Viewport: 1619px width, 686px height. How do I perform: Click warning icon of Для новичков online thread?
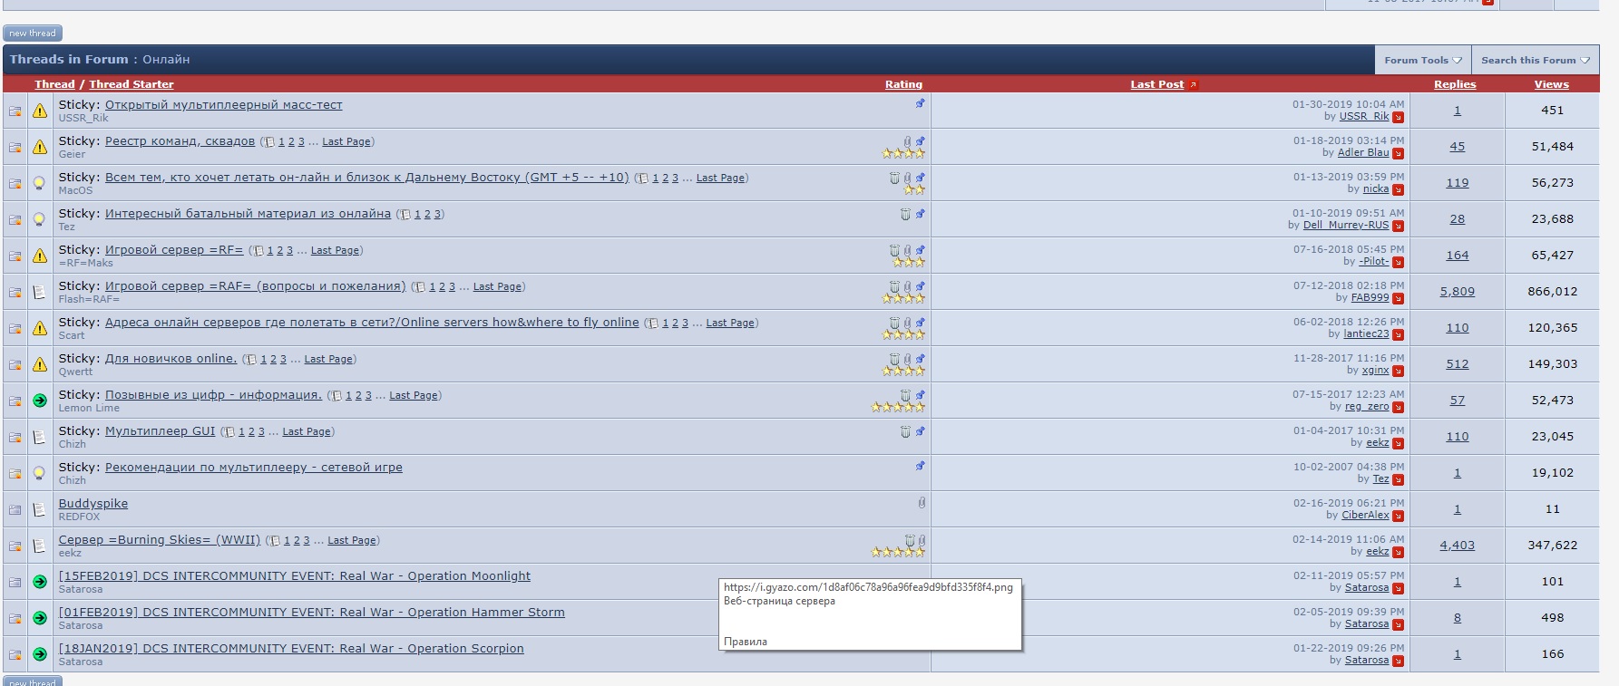point(40,364)
